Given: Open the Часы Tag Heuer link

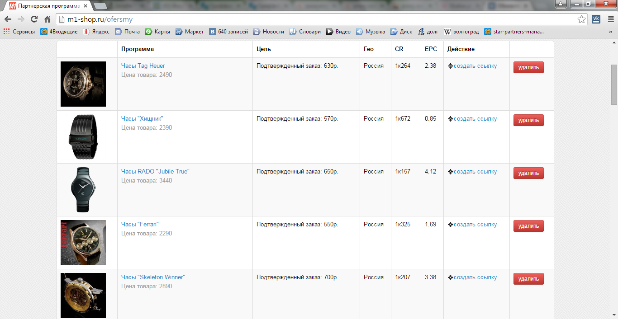Looking at the screenshot, I should pos(143,66).
